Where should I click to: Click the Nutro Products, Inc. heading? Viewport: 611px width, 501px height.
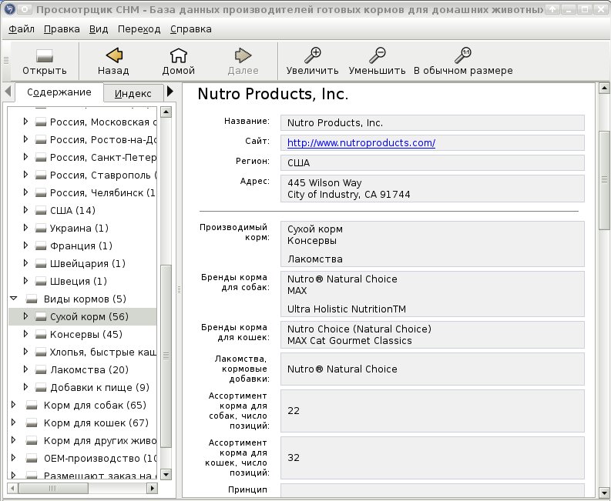[x=273, y=94]
